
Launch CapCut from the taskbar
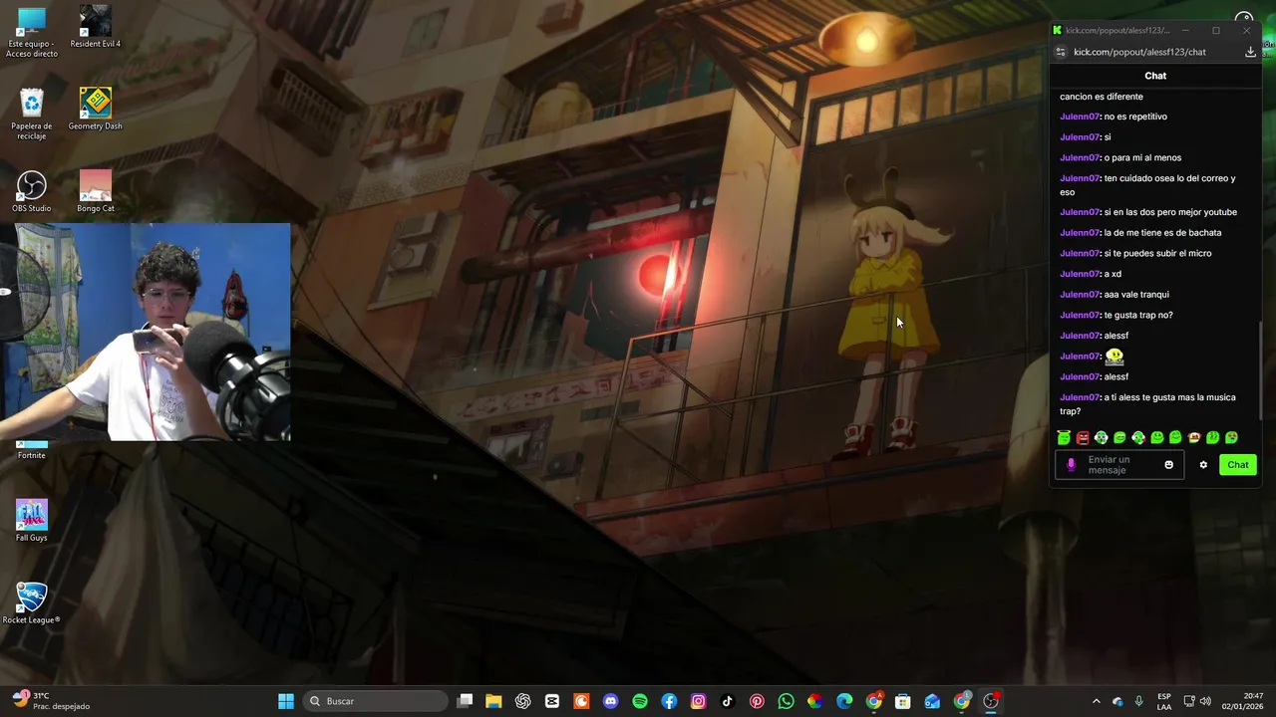[552, 701]
